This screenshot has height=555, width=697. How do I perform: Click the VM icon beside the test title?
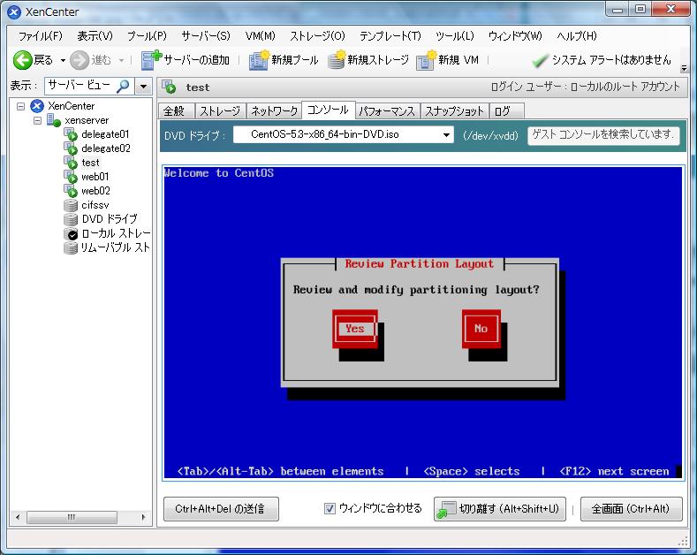169,87
